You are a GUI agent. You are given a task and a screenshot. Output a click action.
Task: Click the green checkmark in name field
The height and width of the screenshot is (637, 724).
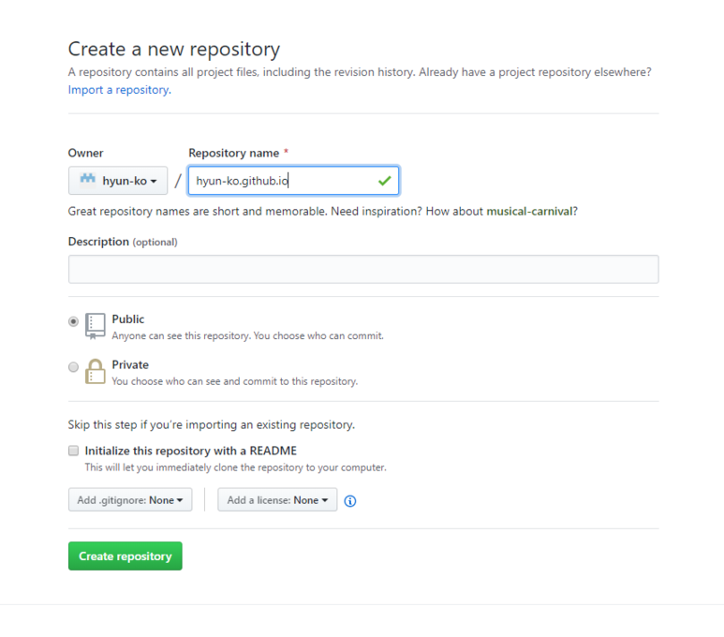(384, 180)
